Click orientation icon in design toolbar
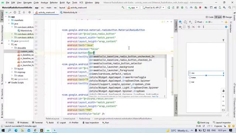Screen dimensions: 236x133 185,22
